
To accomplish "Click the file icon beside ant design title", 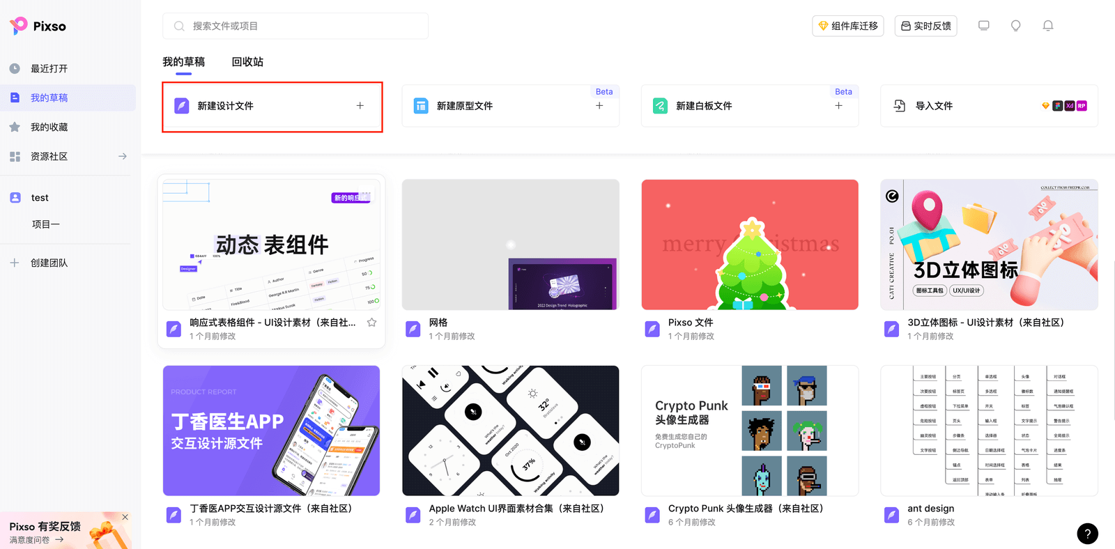I will 892,515.
